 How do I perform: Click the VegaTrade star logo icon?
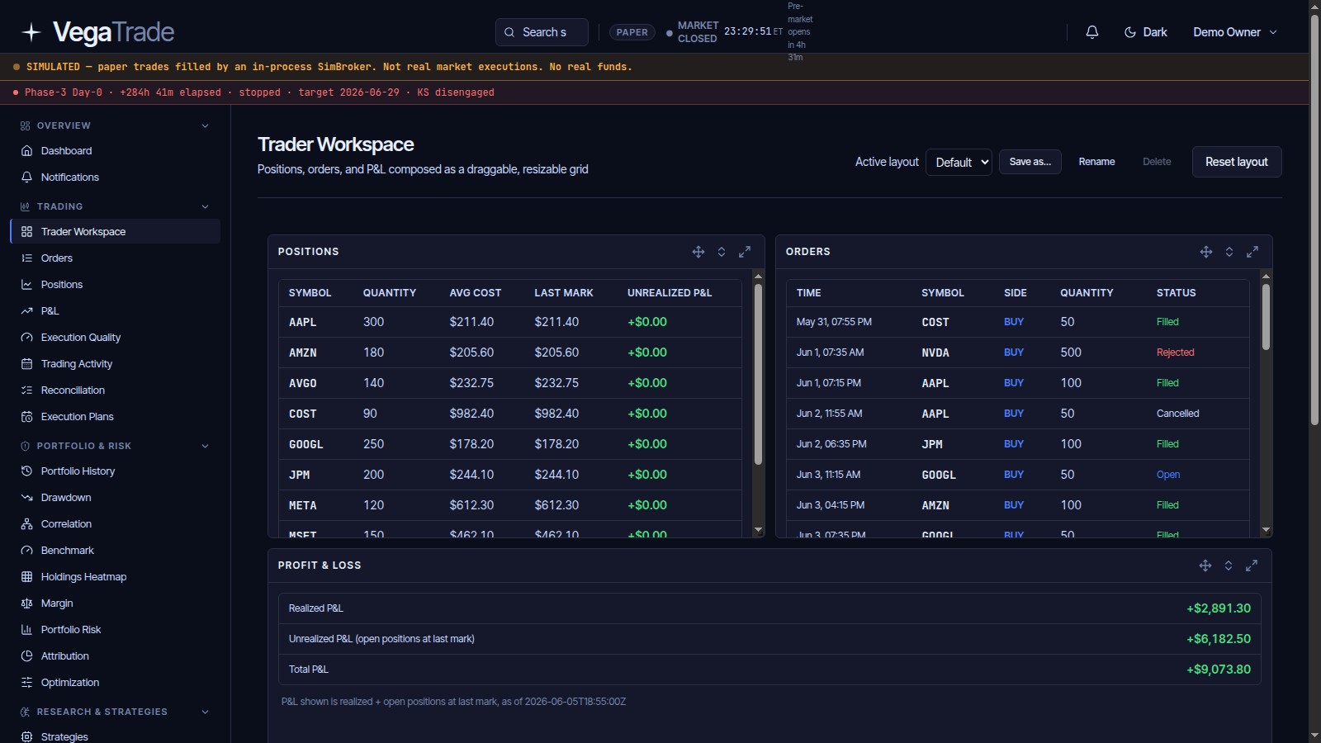31,32
